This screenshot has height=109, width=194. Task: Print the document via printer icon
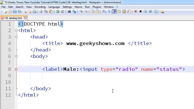[x=35, y=12]
